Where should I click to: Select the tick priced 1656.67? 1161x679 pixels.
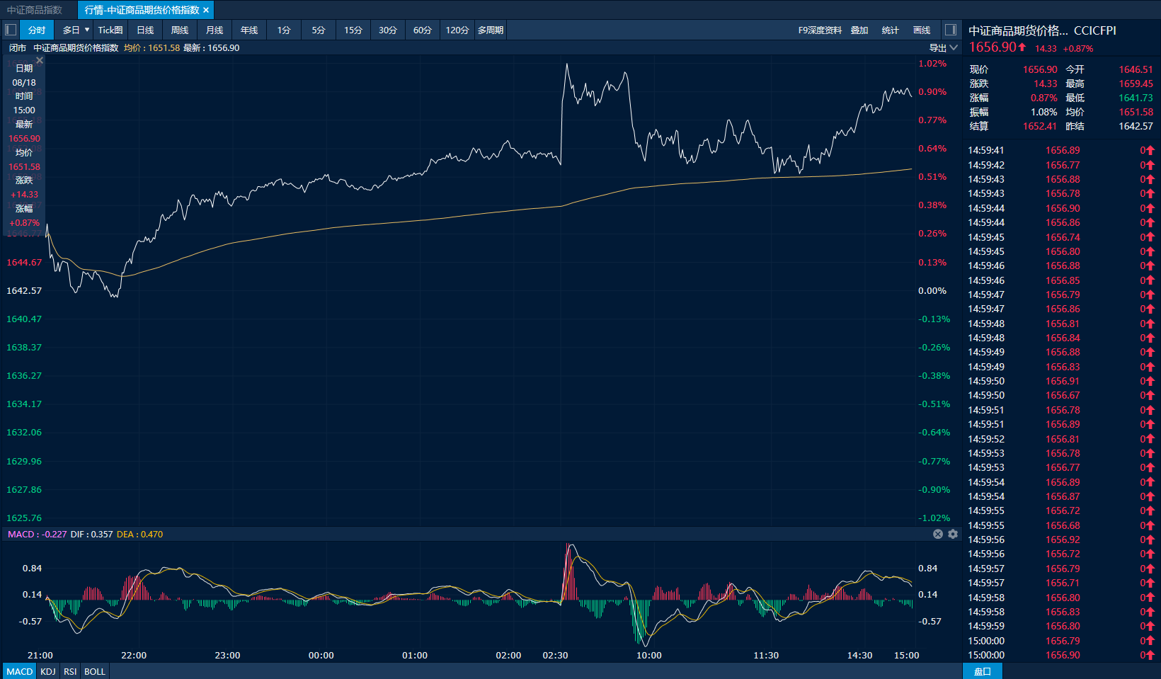(1063, 395)
